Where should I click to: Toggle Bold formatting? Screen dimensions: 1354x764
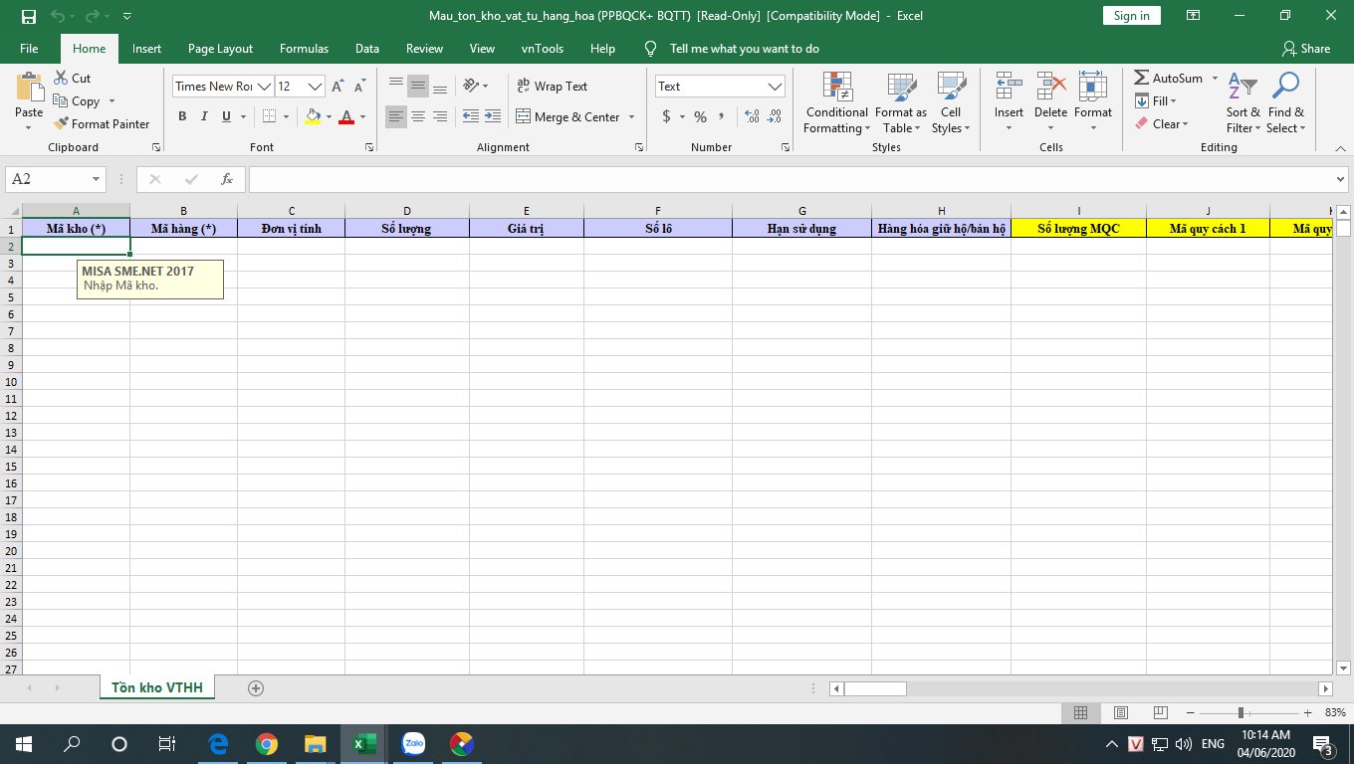tap(182, 117)
